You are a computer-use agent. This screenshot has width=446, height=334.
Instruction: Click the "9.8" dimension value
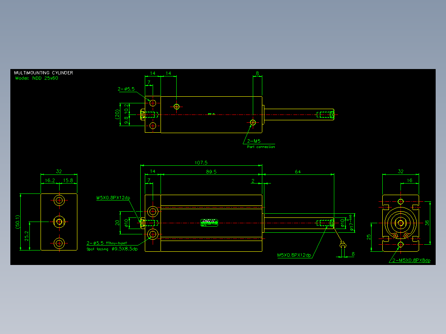click(x=126, y=120)
